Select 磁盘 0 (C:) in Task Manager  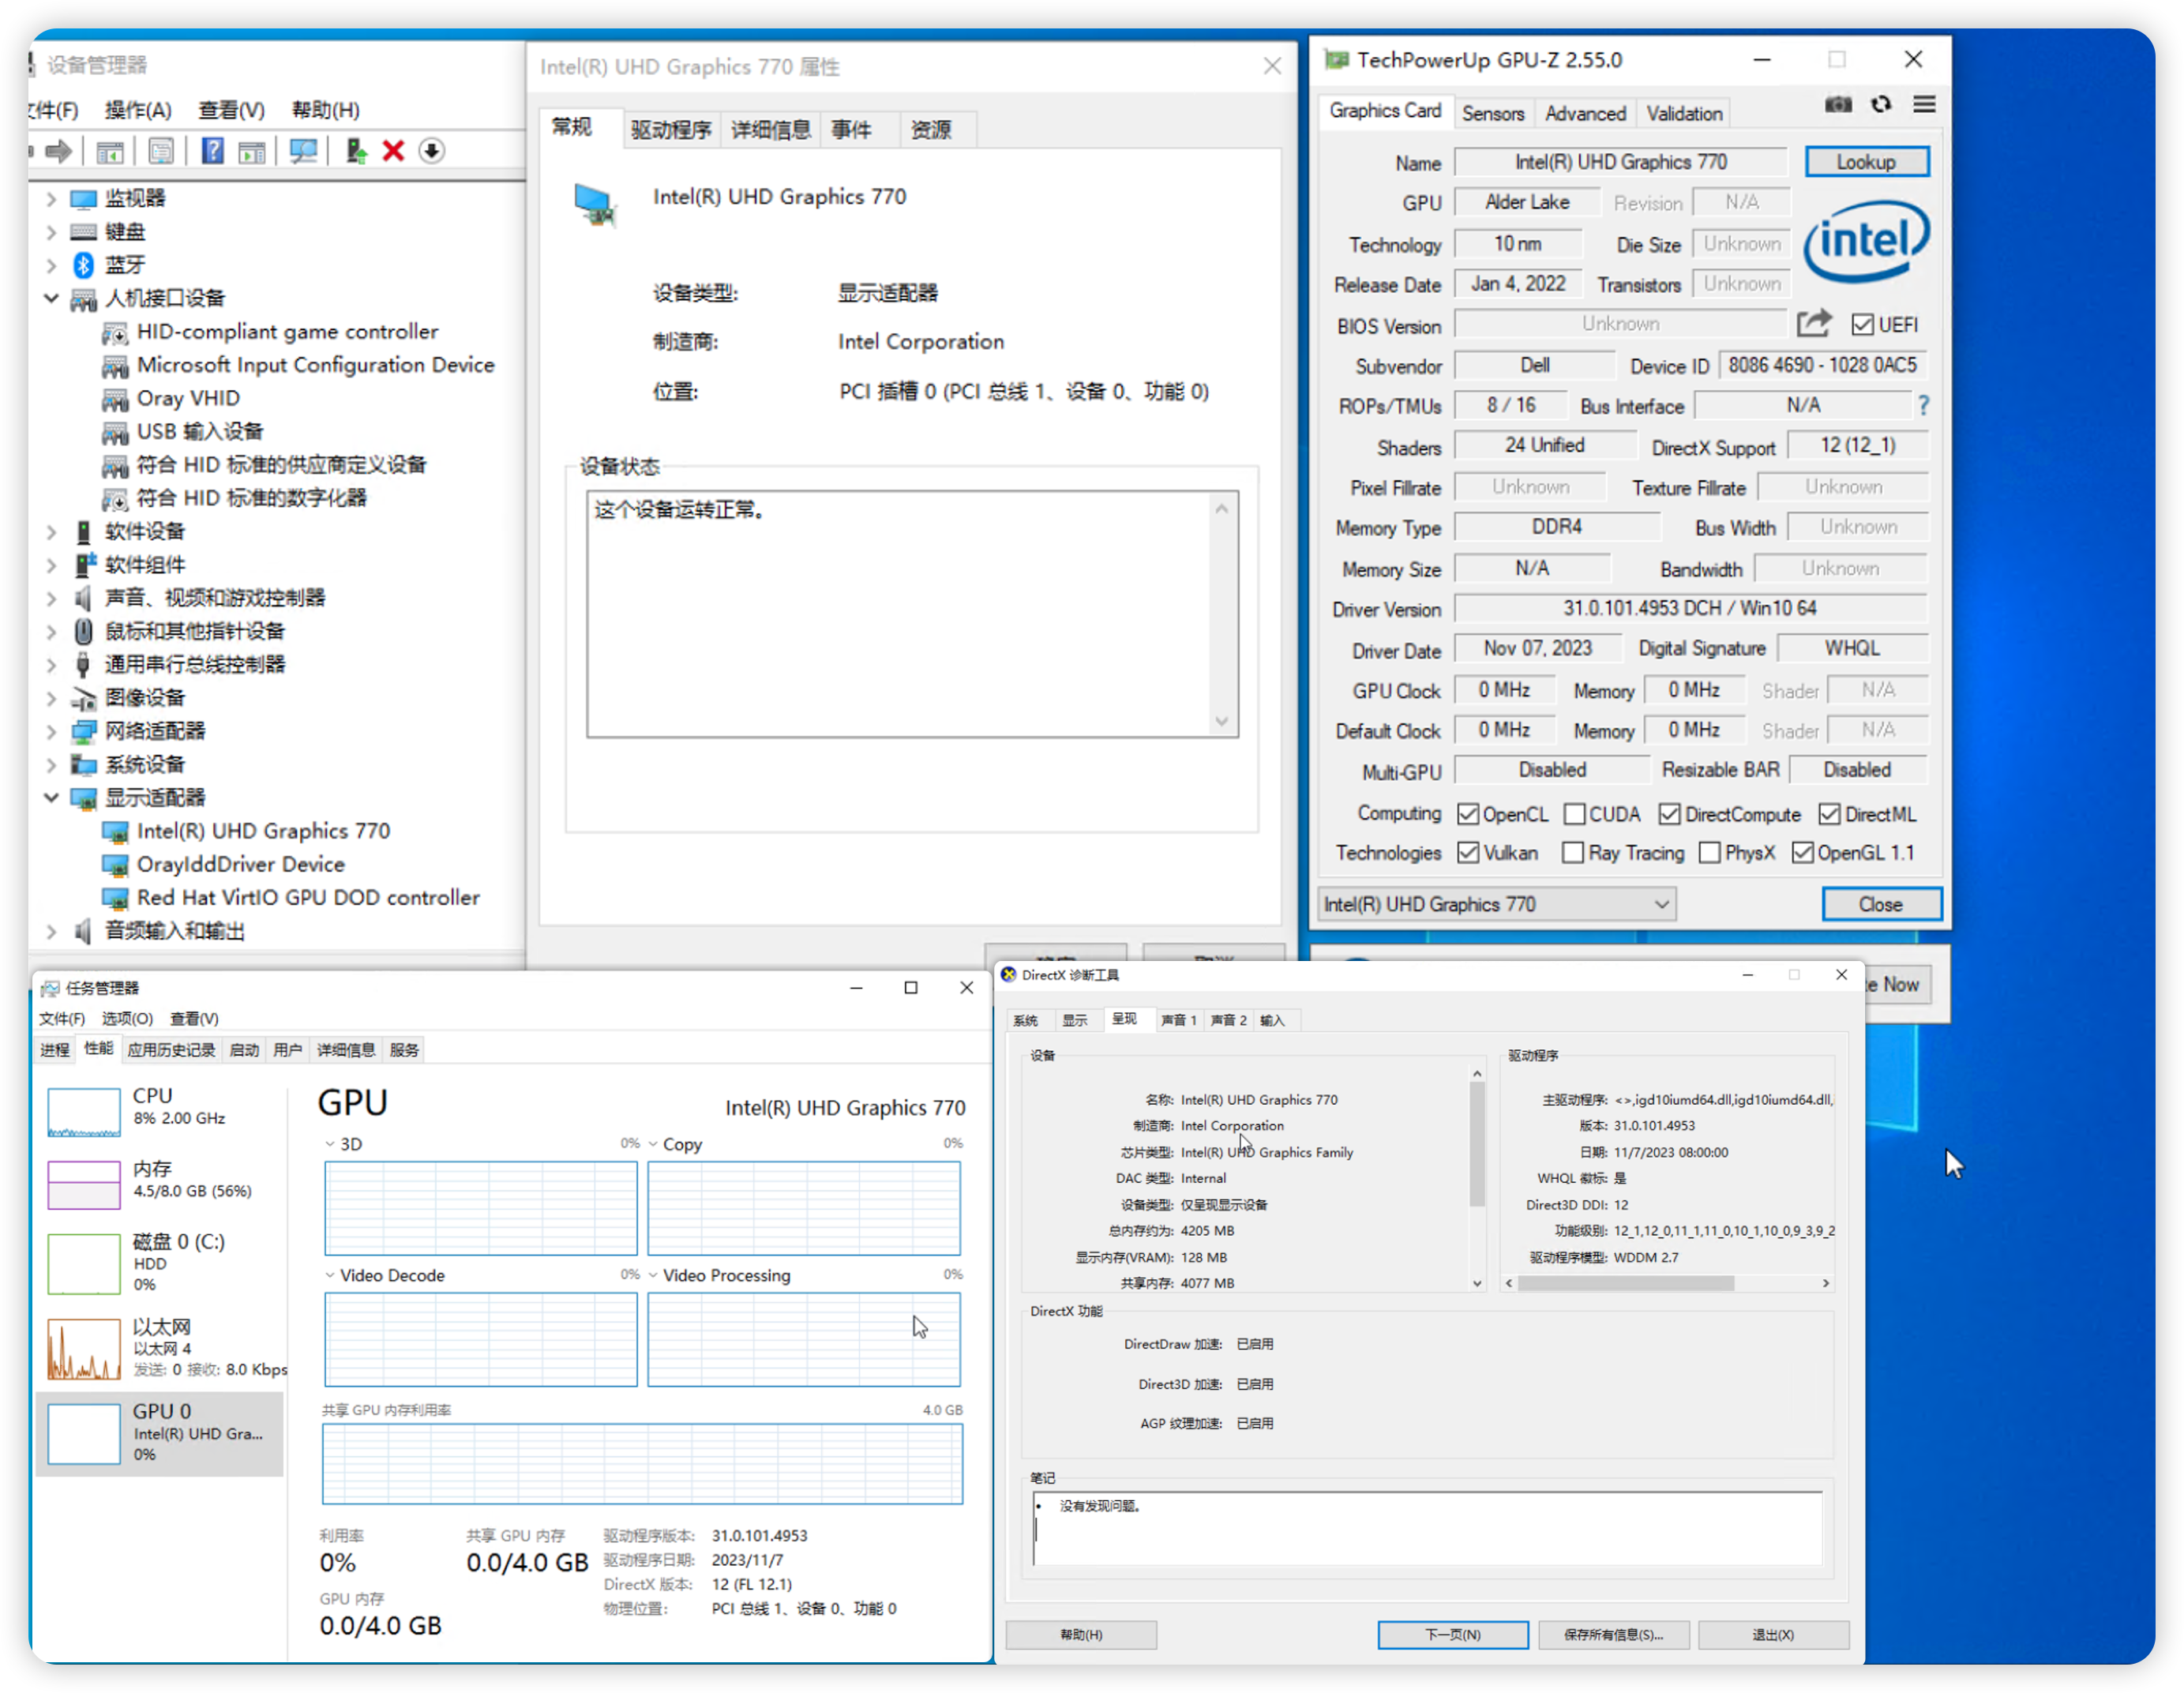(160, 1264)
